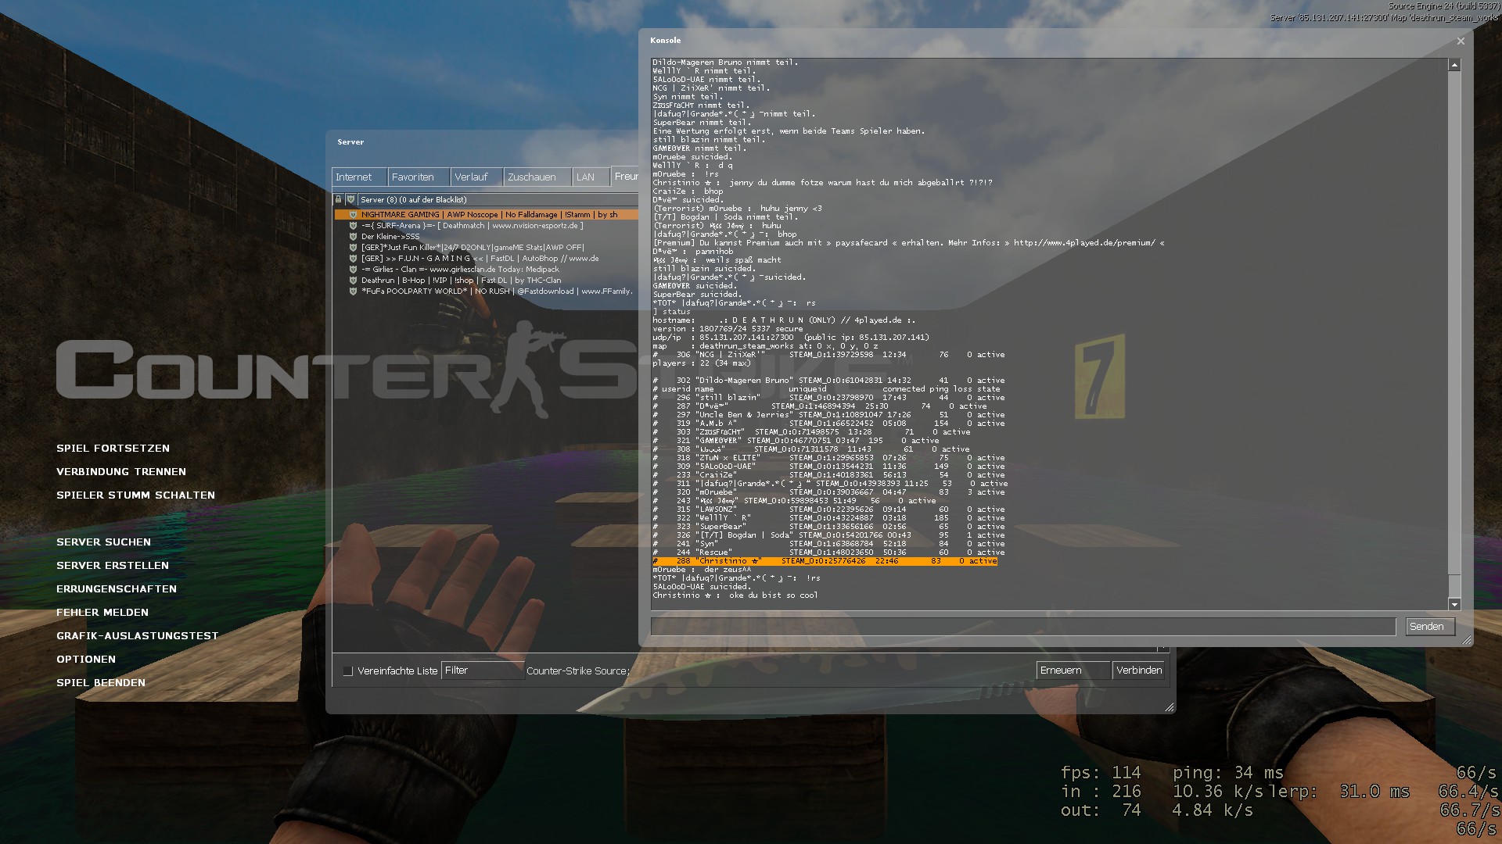Click 'hostname:' line in console output
The width and height of the screenshot is (1502, 844).
[784, 320]
